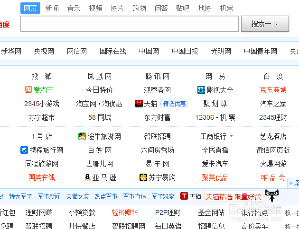Open the 视频 search tab
The width and height of the screenshot is (299, 229).
point(95,8)
